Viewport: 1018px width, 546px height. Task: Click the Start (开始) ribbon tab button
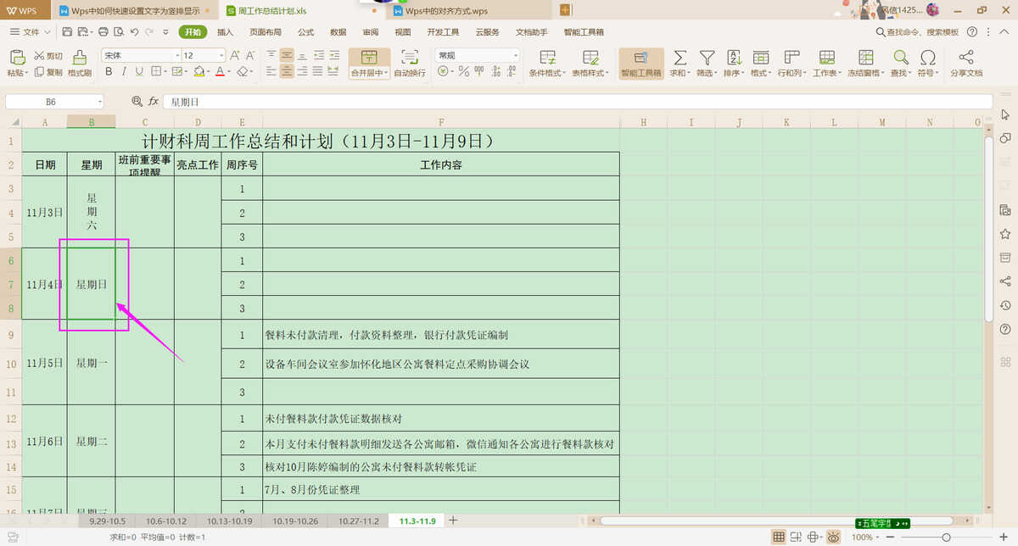(x=192, y=31)
